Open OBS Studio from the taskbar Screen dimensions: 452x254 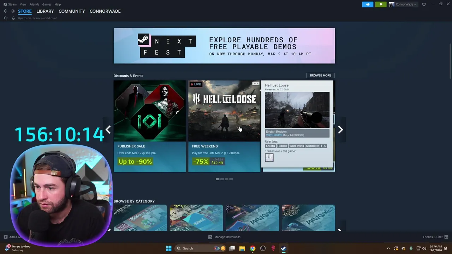pos(263,248)
